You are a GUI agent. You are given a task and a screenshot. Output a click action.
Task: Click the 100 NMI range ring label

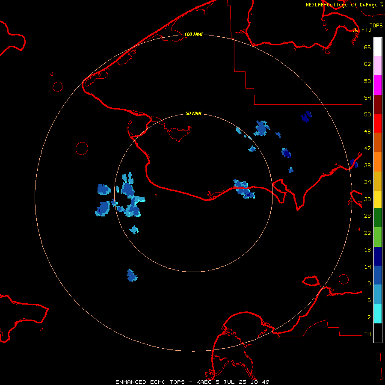coord(193,34)
